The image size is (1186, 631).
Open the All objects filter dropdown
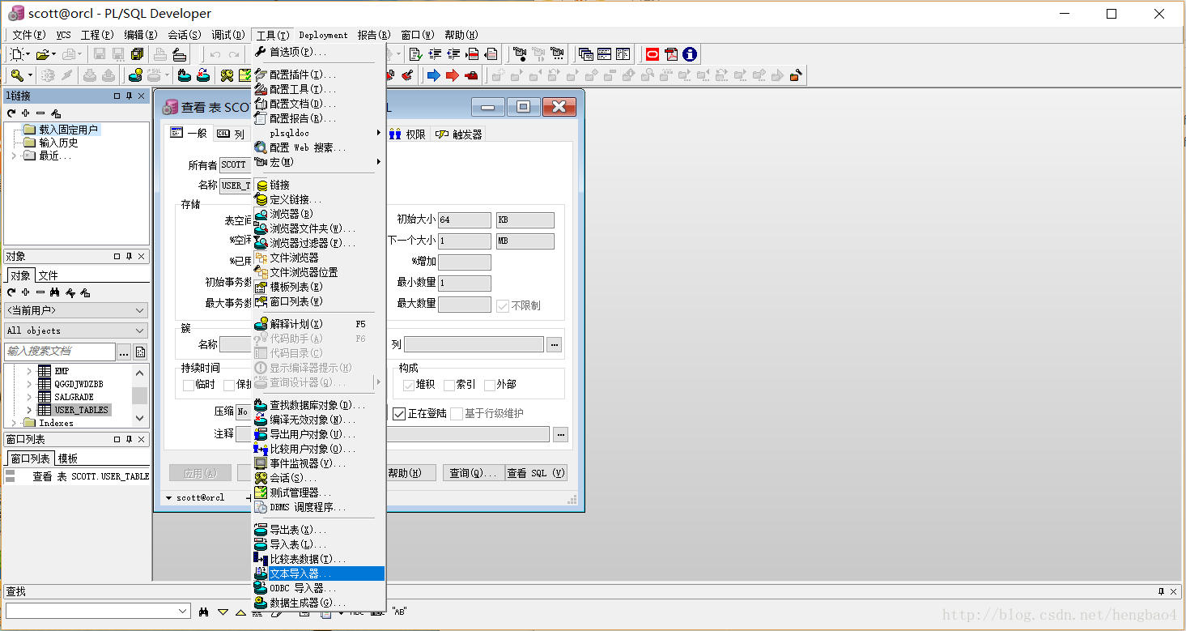[x=76, y=330]
